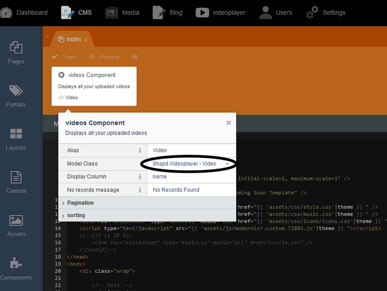Open the Content sidebar section
This screenshot has width=387, height=291.
(16, 182)
